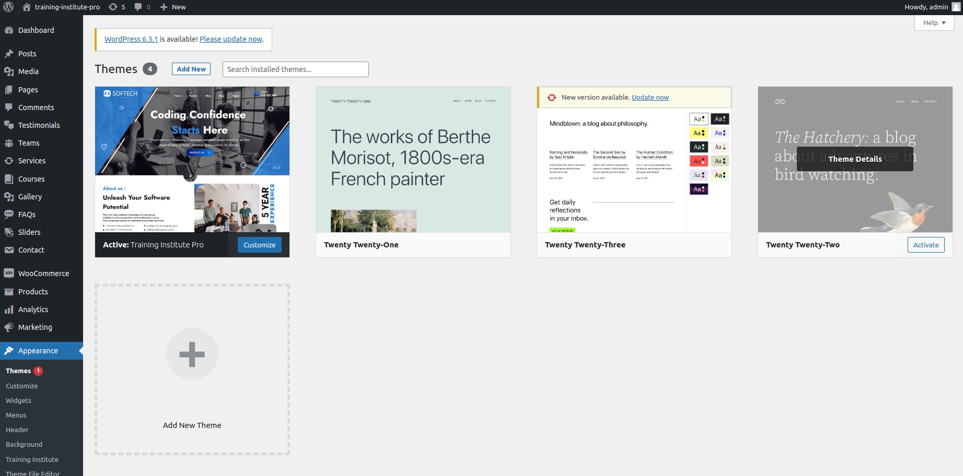Click the Analytics bar chart icon
This screenshot has width=963, height=476.
9,310
